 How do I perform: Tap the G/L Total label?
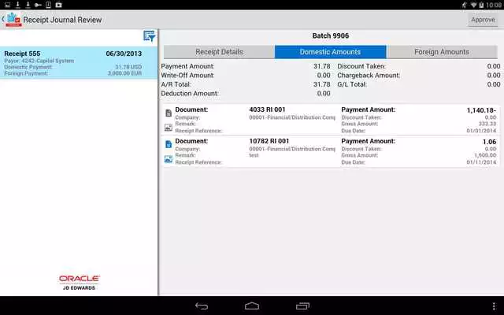352,84
